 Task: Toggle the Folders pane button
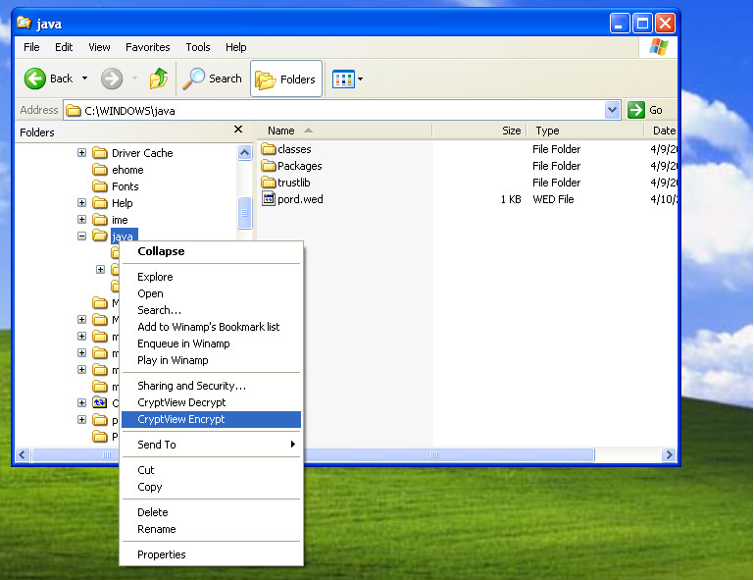tap(286, 79)
